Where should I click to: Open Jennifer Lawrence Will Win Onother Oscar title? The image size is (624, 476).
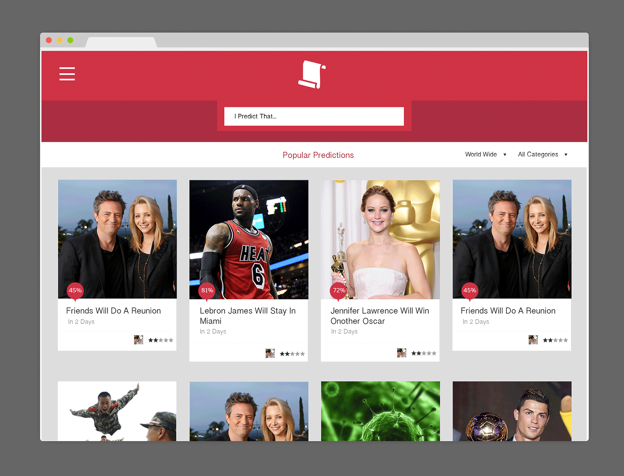point(379,316)
